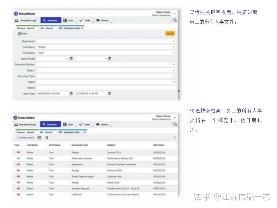277x208 pixels.
Task: Click the viewer window icon in upper window
Action: point(174,20)
